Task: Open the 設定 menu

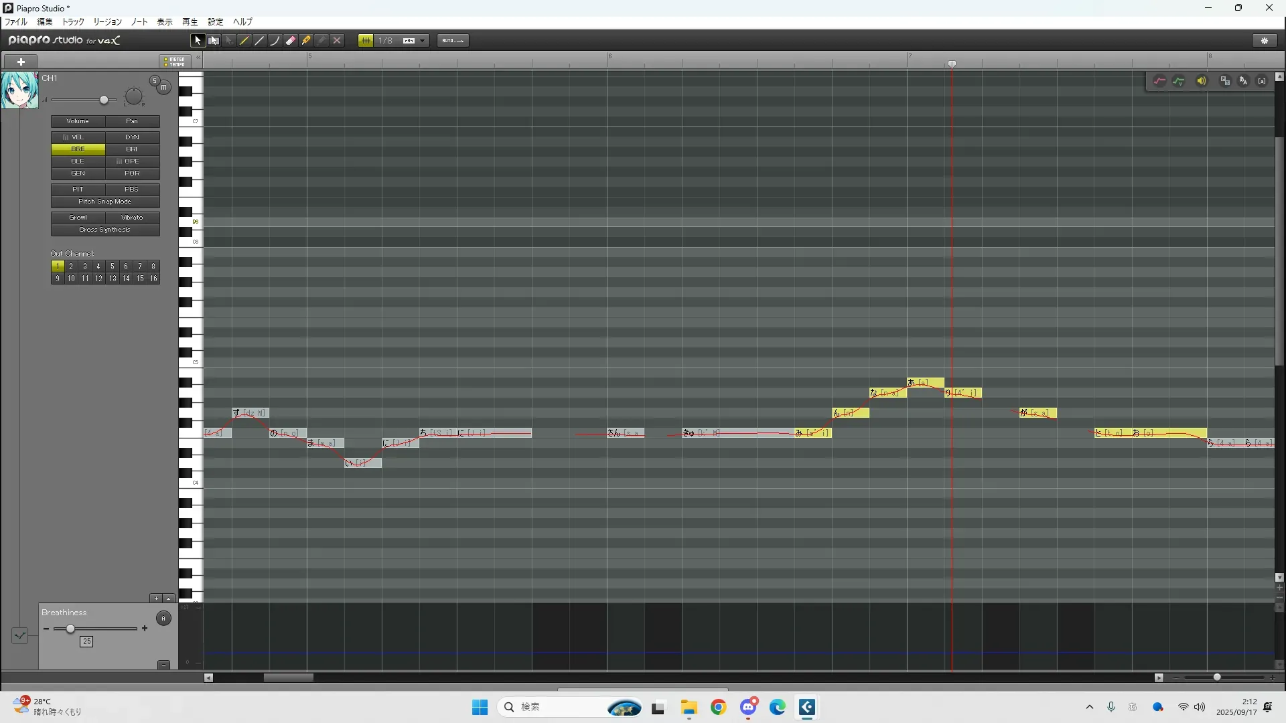Action: 215,22
